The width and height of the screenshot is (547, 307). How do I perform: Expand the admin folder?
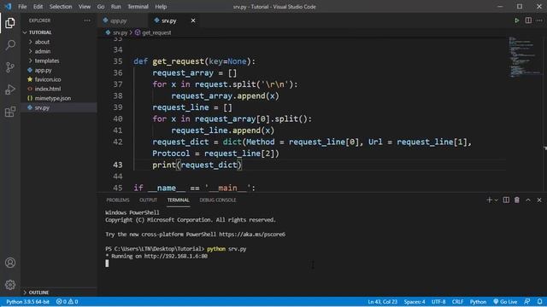59,51
